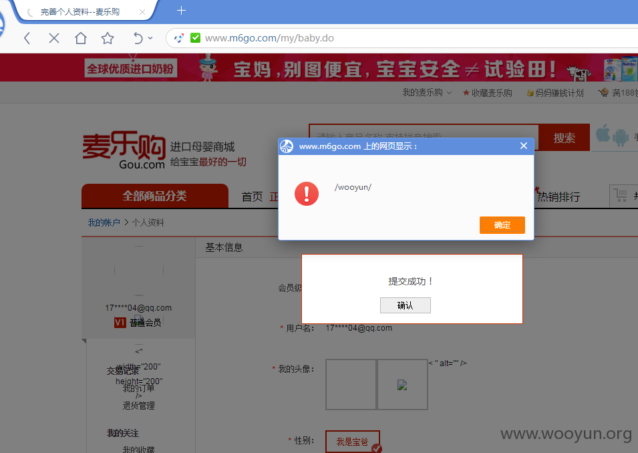
Task: Click the empty first avatar box
Action: [351, 384]
